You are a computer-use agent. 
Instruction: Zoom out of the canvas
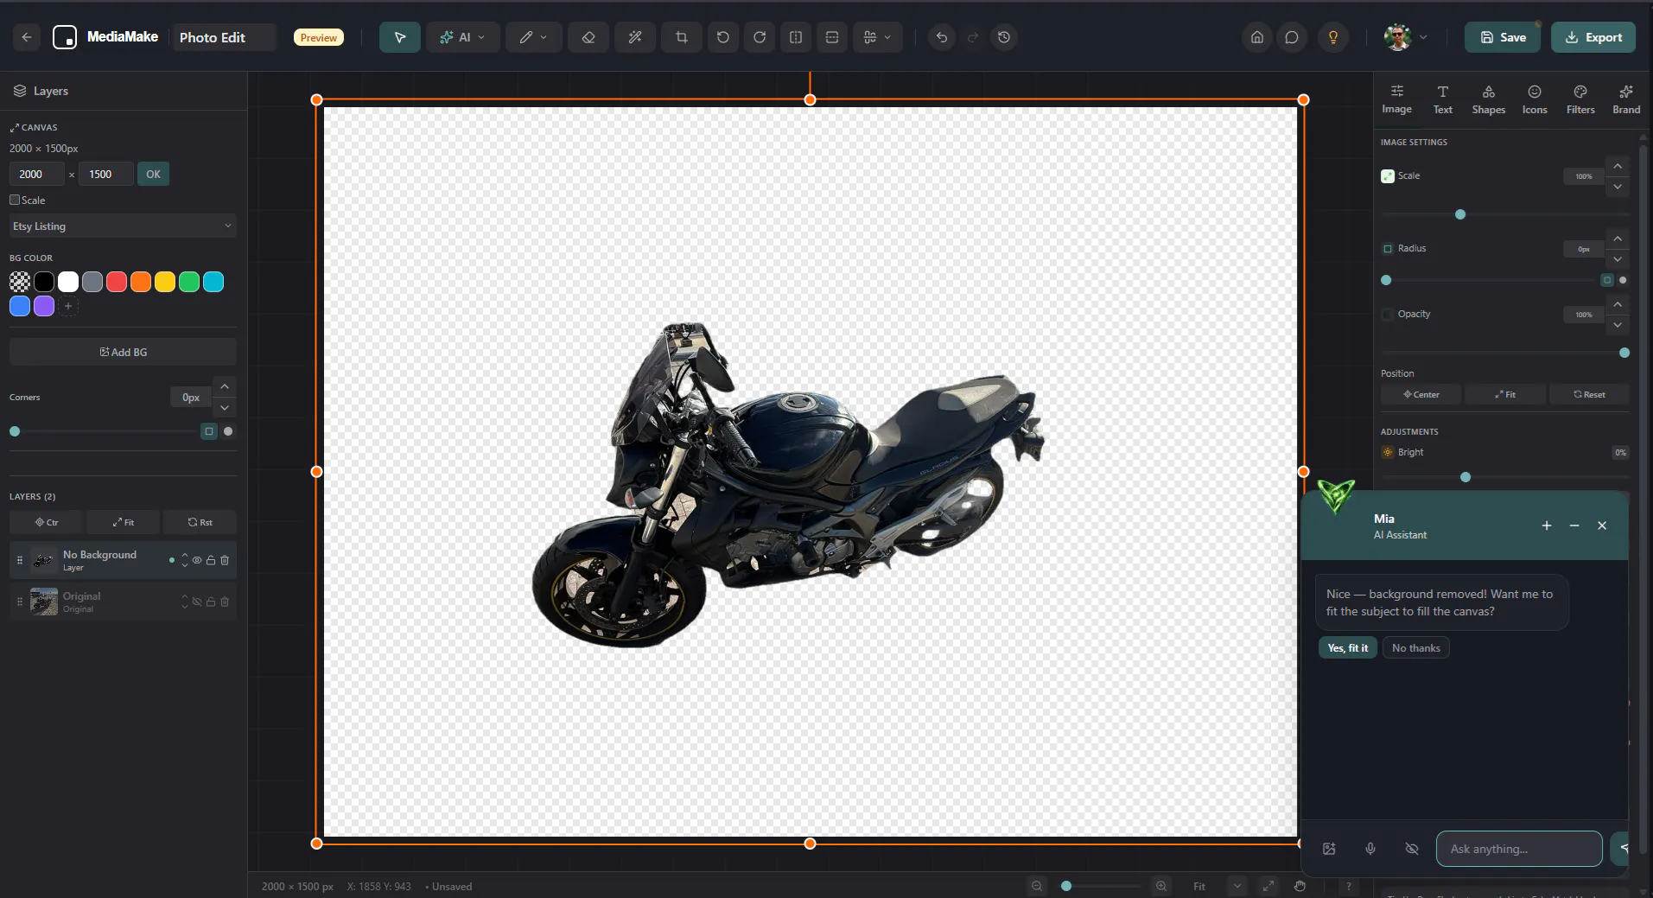pos(1037,886)
